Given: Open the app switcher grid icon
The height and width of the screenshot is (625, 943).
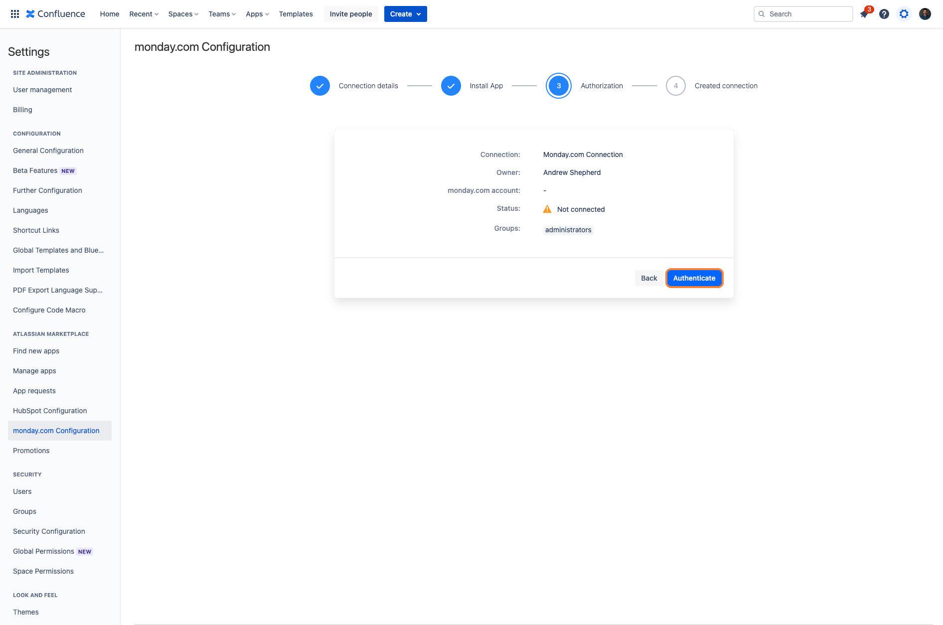Looking at the screenshot, I should coord(15,14).
